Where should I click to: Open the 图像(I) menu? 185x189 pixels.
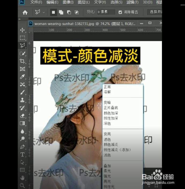[68, 2]
